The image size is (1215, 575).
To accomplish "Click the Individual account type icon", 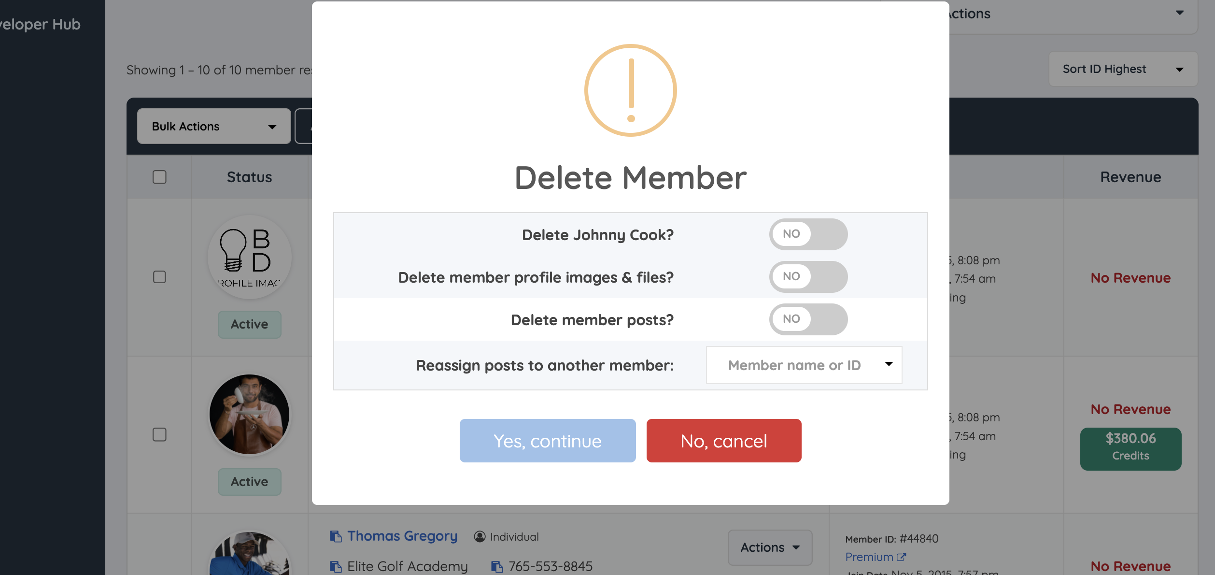I will (x=480, y=537).
